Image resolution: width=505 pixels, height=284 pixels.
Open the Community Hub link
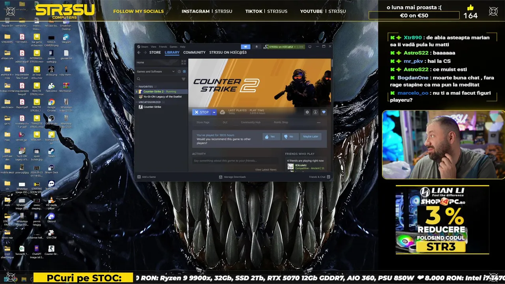[251, 122]
